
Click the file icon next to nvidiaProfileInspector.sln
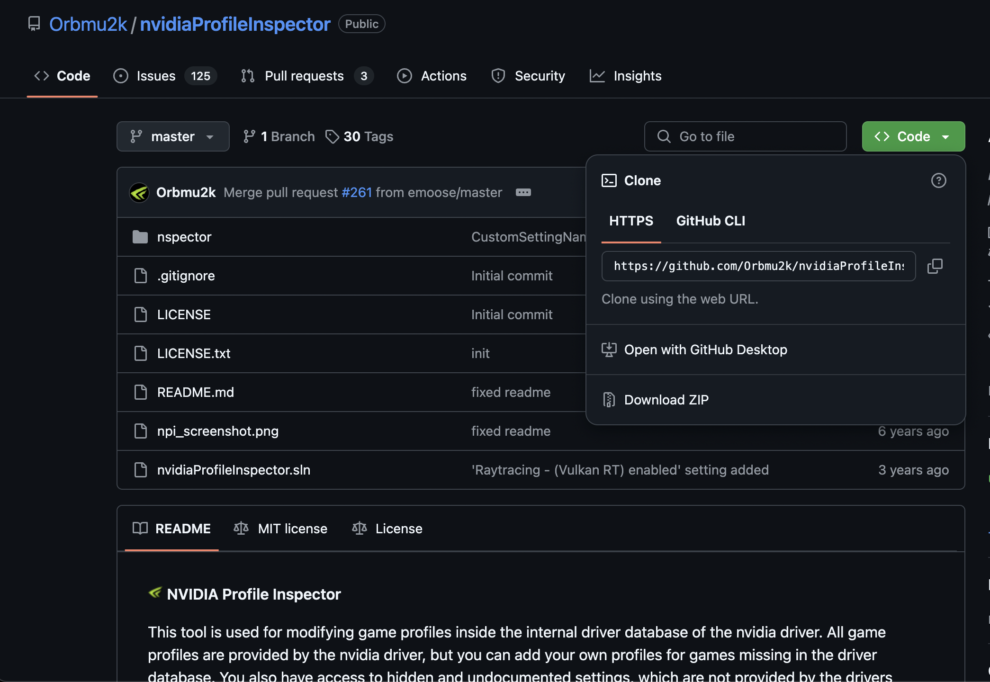pos(141,470)
